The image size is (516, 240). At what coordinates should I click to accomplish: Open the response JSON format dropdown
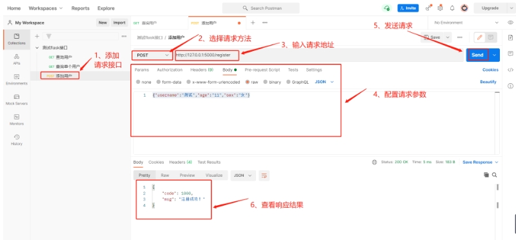tap(243, 175)
